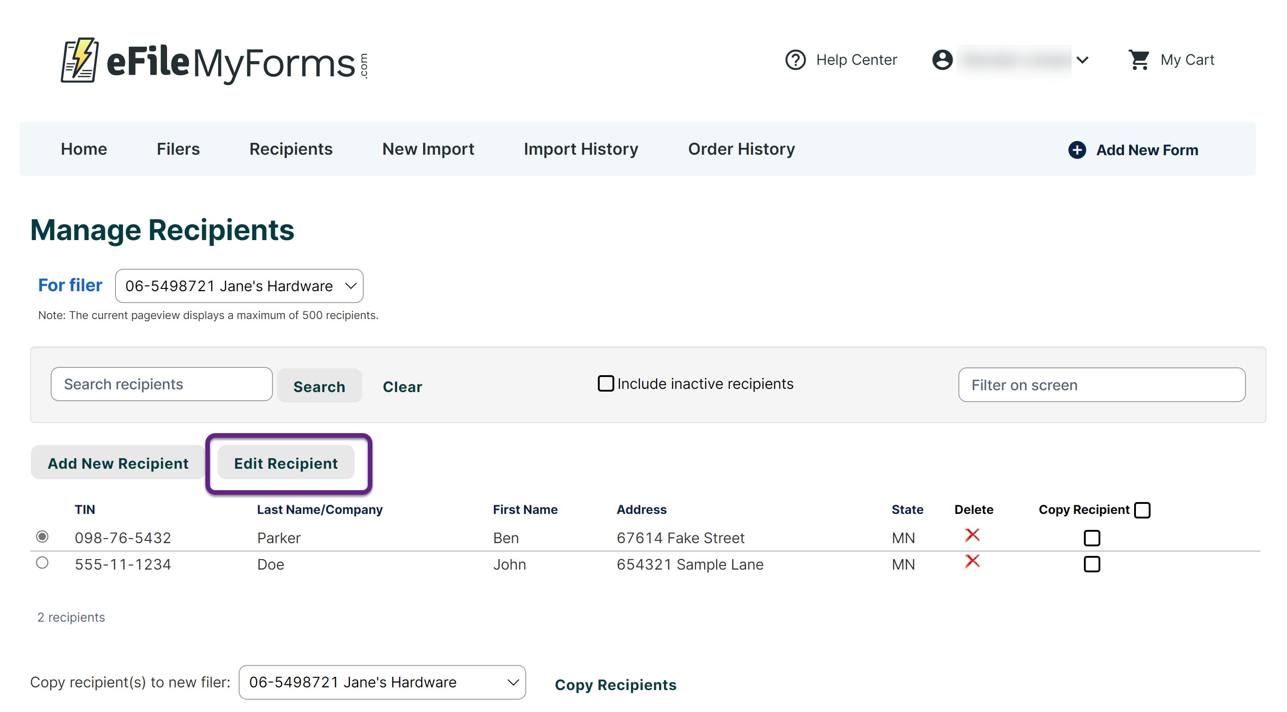Click the user account profile icon

(942, 60)
